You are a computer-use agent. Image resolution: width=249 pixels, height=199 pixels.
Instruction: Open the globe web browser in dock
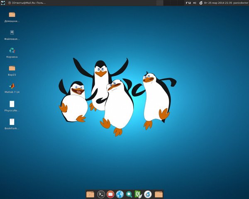point(120,194)
